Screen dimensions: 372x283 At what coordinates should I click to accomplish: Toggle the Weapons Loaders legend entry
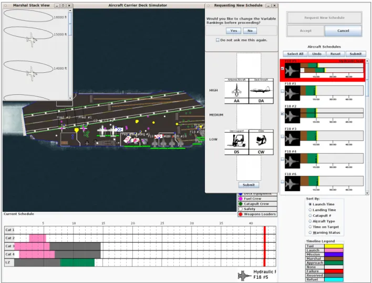pyautogui.click(x=257, y=214)
